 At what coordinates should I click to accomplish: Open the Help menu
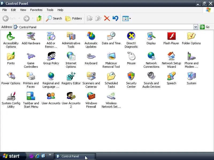tap(60, 10)
